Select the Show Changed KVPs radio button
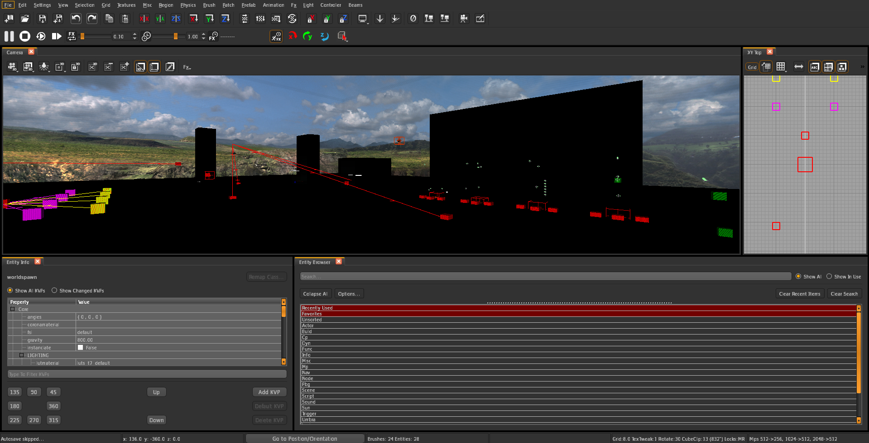869x443 pixels. tap(54, 291)
